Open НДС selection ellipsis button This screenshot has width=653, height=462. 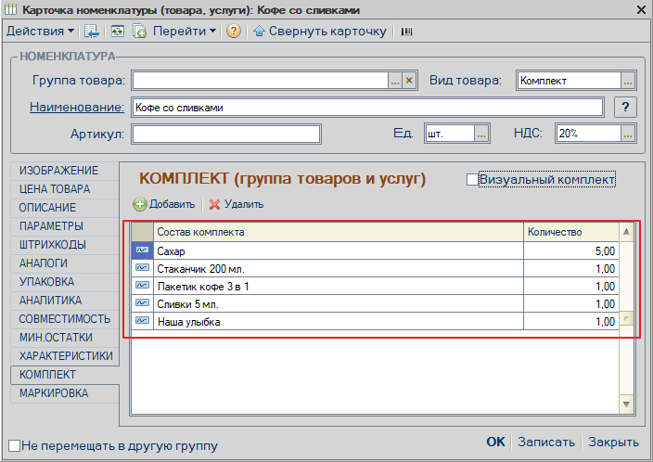[x=628, y=135]
